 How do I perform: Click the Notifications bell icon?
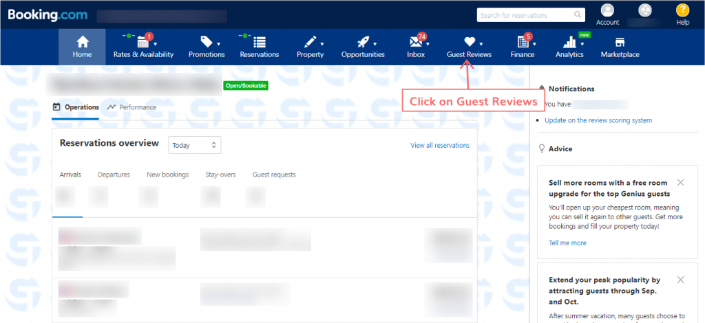click(542, 89)
